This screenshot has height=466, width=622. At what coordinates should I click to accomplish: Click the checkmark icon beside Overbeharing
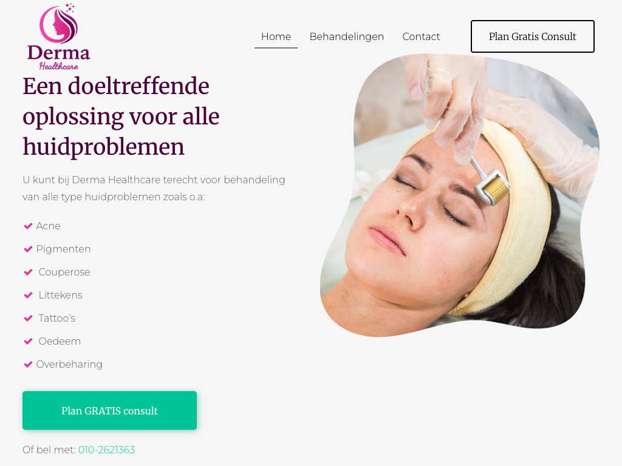point(28,364)
